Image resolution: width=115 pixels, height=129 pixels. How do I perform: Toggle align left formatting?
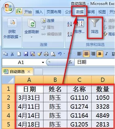pyautogui.click(x=80, y=54)
